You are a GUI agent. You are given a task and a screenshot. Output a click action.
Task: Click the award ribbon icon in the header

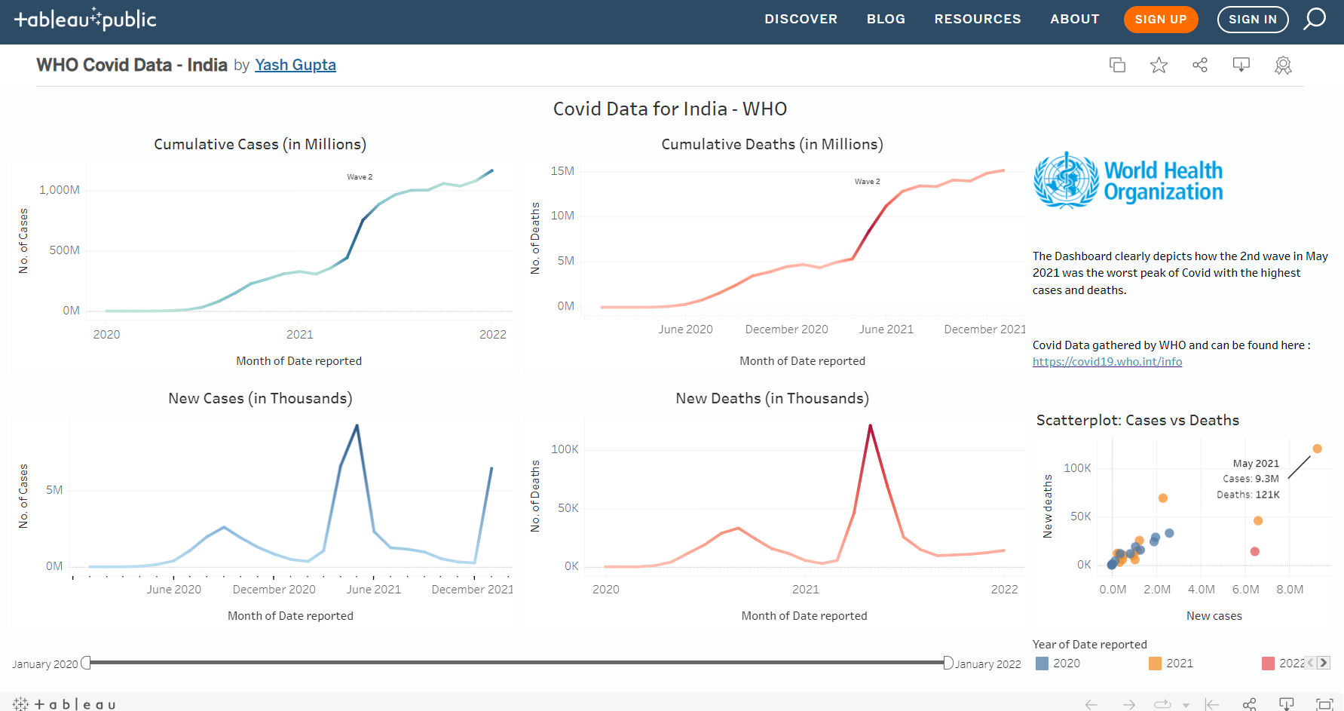[x=1283, y=66]
